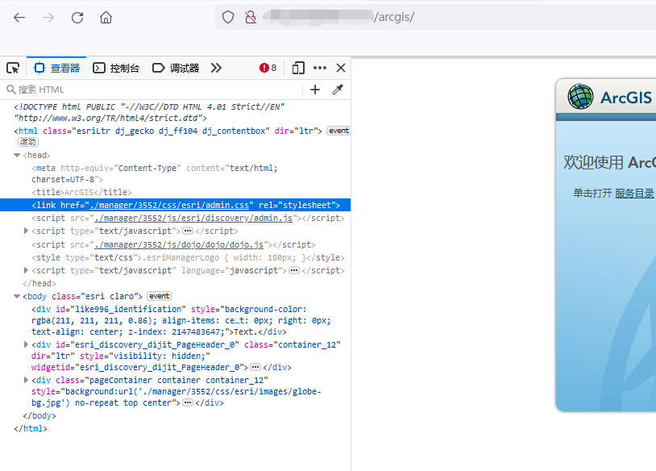Screen dimensions: 656x471
Task: Select the DOCTYPE declaration line
Action: [149, 112]
